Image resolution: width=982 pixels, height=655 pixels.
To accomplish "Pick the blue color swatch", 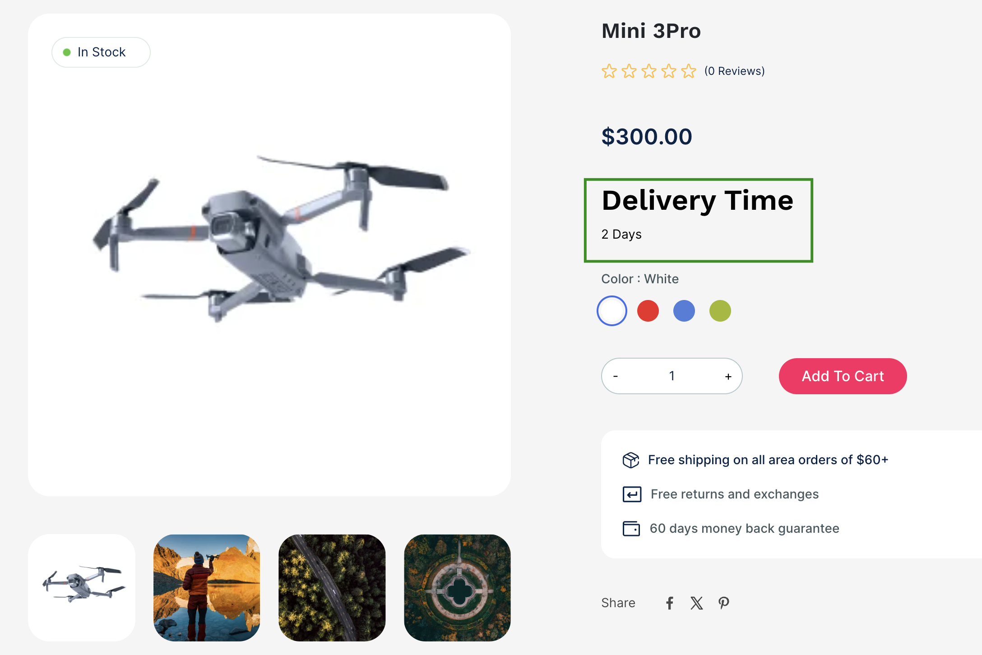I will (x=684, y=311).
